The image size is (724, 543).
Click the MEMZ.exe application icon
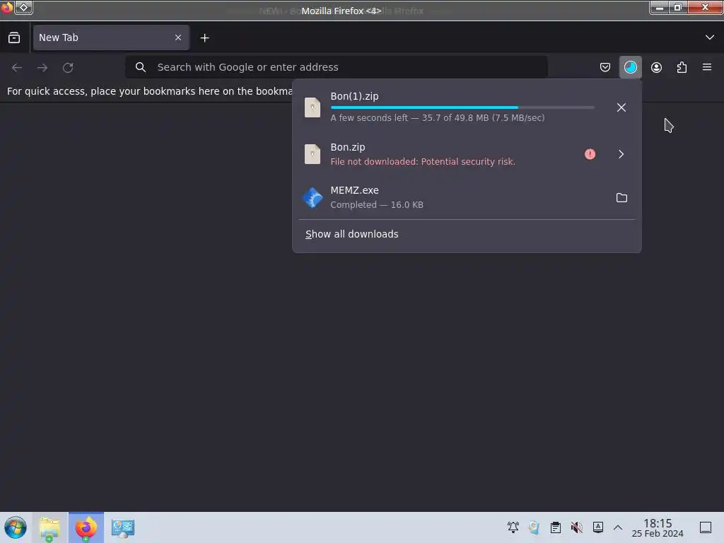[312, 198]
